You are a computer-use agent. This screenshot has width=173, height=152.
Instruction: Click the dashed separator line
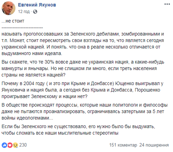22,27
